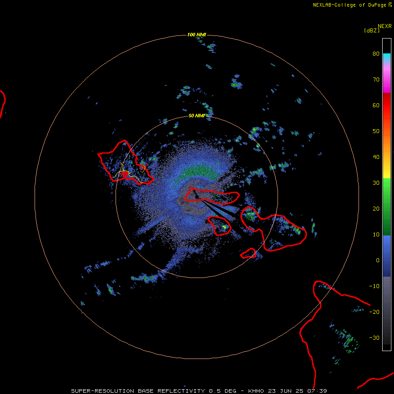Screen dimensions: 394x394
Task: Click the 20 value on the dBZ scale
Action: click(x=376, y=209)
